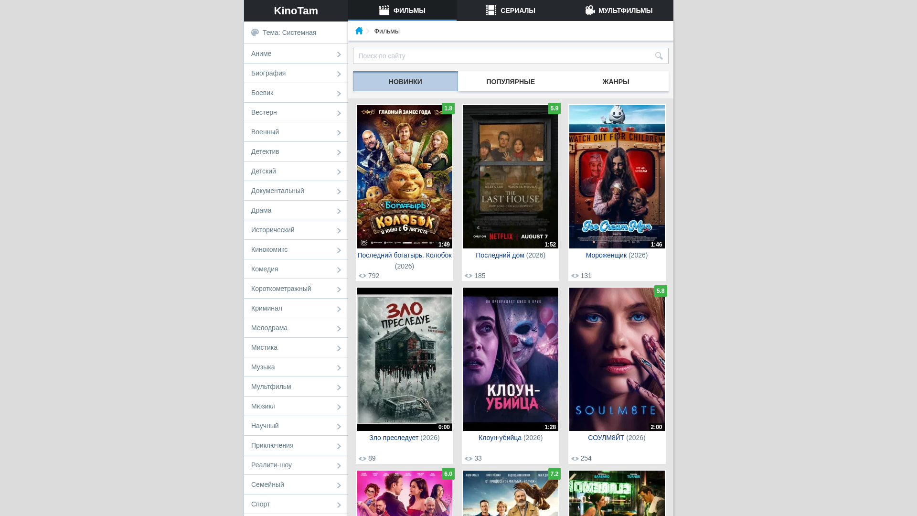
Task: Expand the Вестерн genre arrow
Action: (339, 113)
